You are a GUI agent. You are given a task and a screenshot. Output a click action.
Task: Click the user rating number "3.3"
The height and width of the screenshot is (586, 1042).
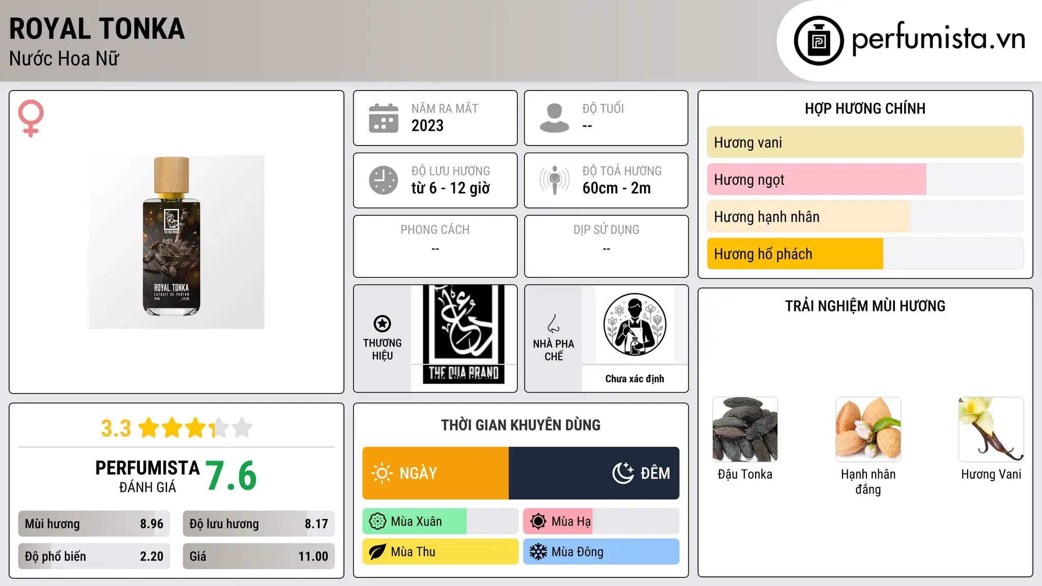[116, 428]
